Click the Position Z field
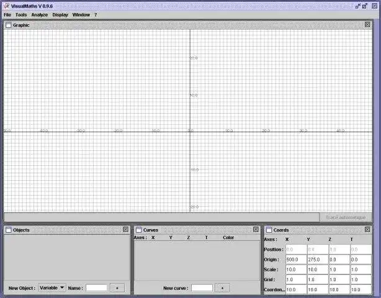Screen dimensions: 381x298 339,250
